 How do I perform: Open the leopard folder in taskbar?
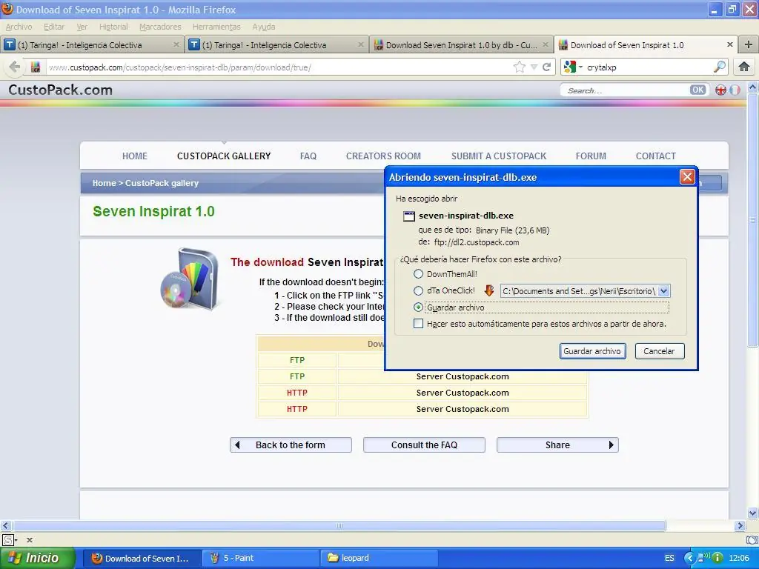tap(380, 558)
